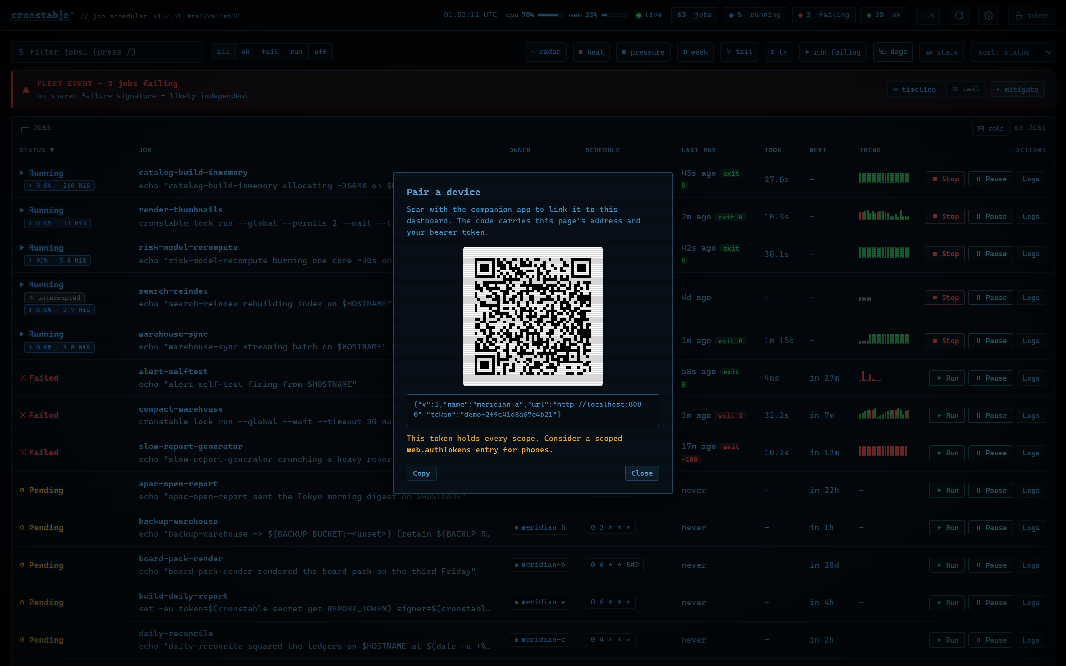Pause the alert-selftest job
This screenshot has height=666, width=1066.
pos(991,378)
